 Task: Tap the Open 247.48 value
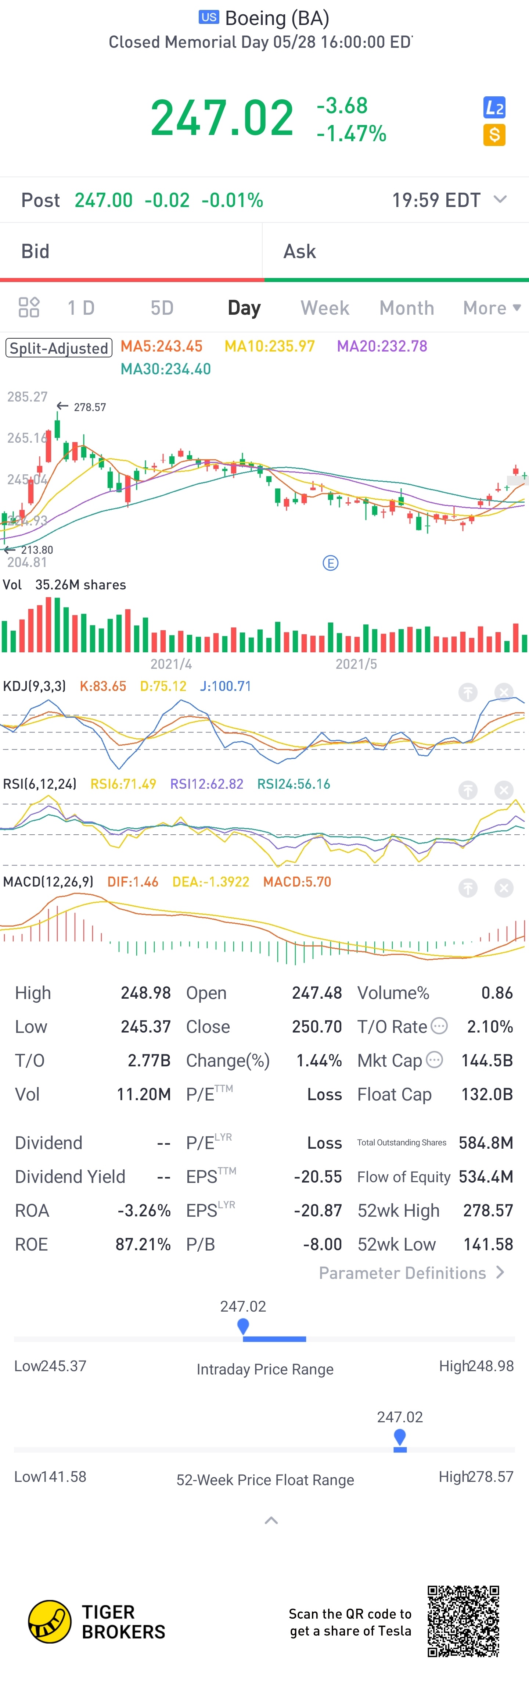click(x=317, y=992)
